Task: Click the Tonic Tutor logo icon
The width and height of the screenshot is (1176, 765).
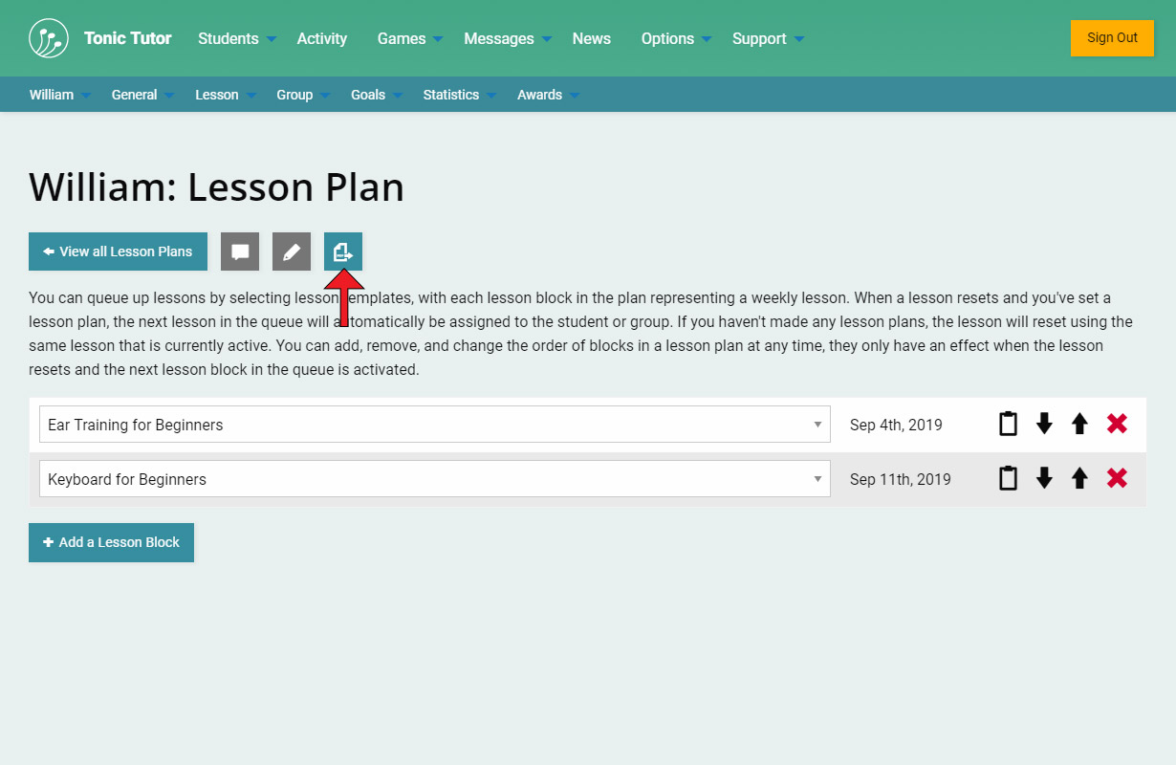Action: point(49,38)
